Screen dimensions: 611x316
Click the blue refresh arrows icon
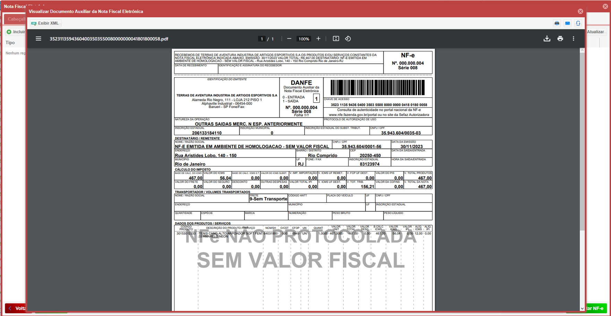point(578,23)
